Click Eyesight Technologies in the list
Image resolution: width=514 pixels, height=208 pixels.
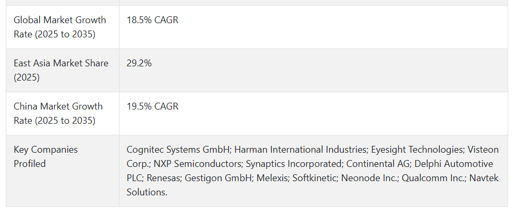click(x=417, y=150)
